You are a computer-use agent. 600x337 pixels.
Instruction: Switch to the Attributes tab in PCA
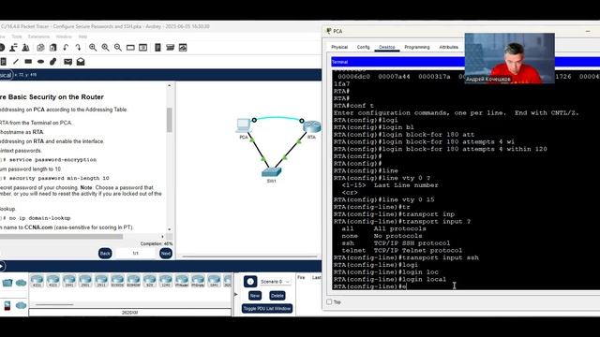pyautogui.click(x=448, y=47)
